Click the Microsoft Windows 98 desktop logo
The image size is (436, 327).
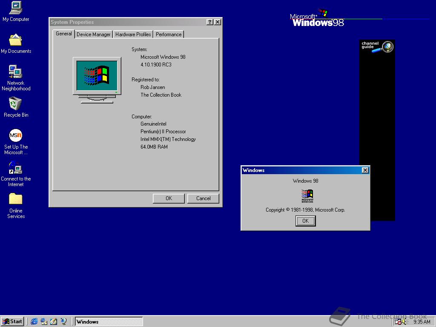click(x=317, y=18)
